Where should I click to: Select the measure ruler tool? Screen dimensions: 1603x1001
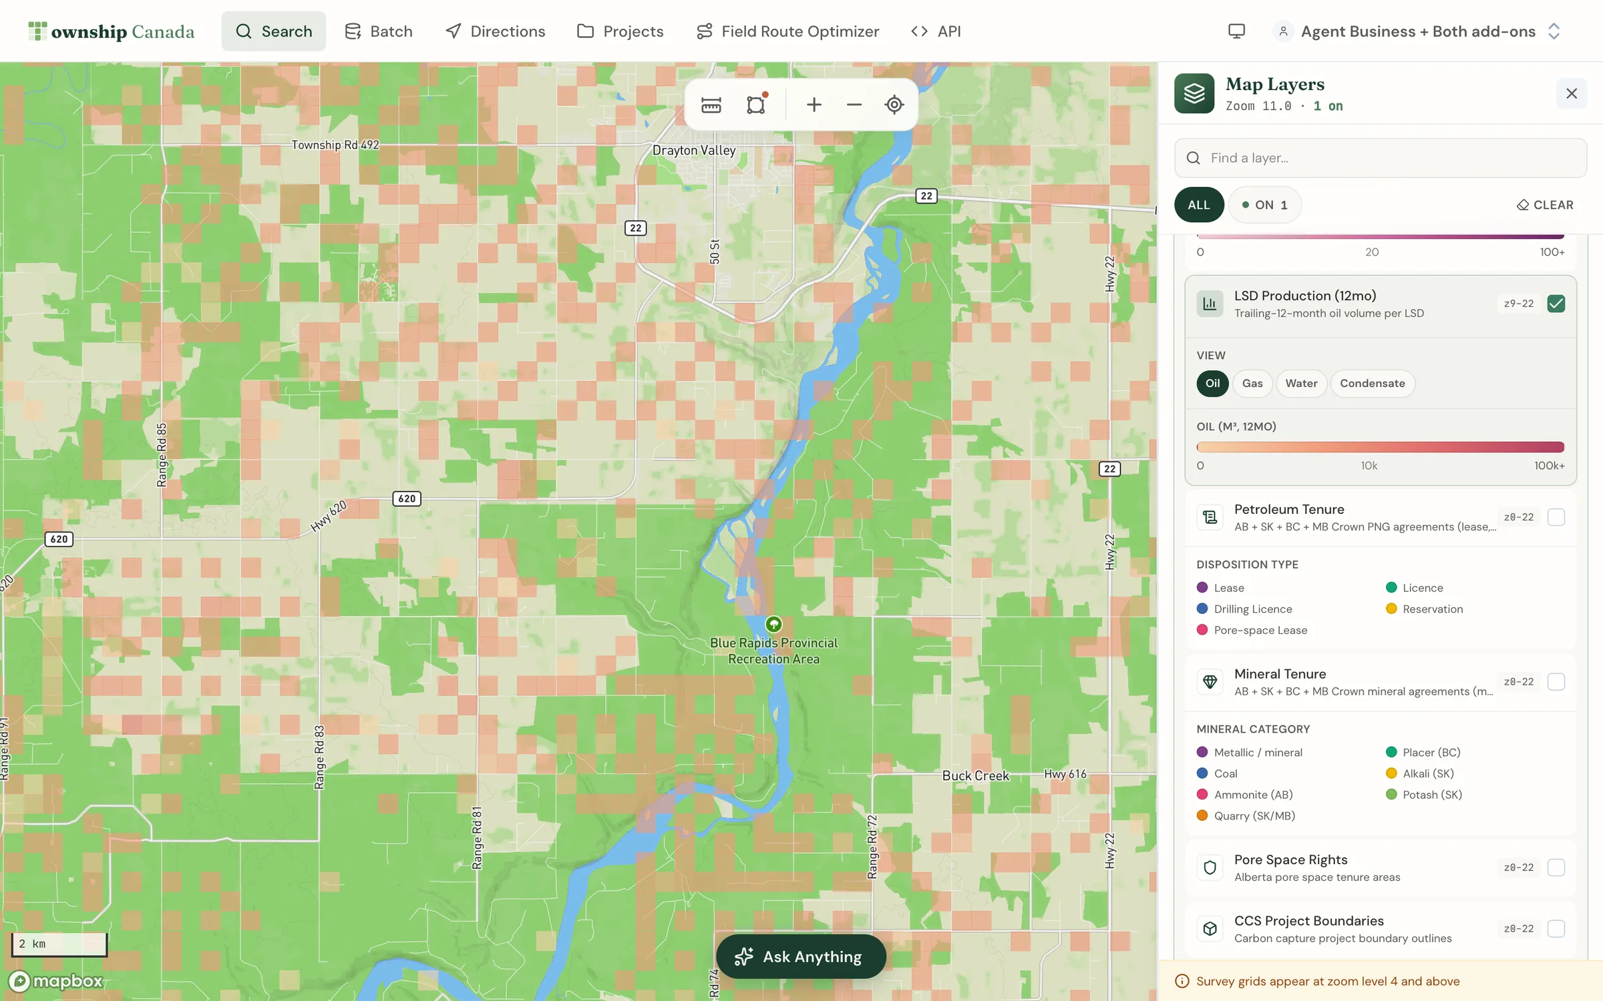[x=711, y=105]
